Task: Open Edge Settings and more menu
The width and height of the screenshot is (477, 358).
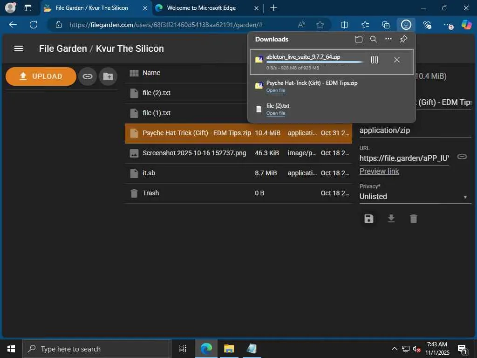Action: click(x=448, y=25)
